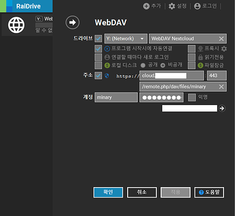Open 도움말 help button
The height and width of the screenshot is (216, 235).
pos(209,192)
